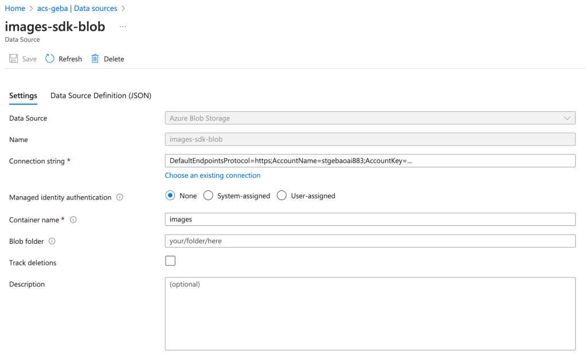Screen dimensions: 586x359
Task: Click inside the Description text area
Action: point(370,314)
